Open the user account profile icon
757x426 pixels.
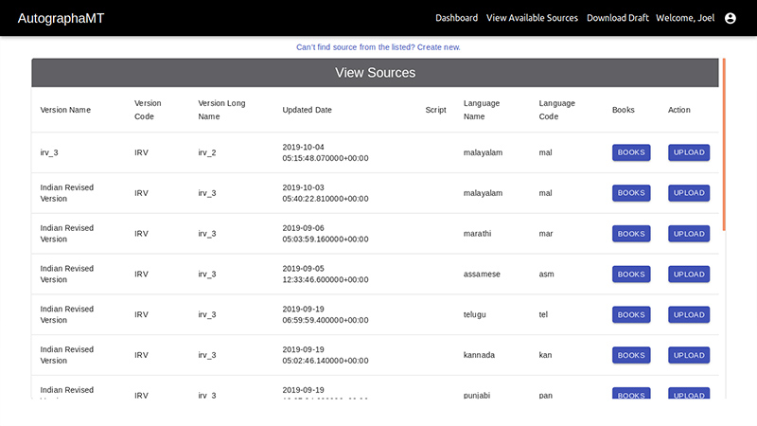point(730,18)
